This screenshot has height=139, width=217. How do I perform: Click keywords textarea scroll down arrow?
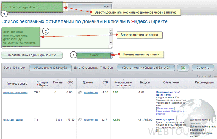[111, 43]
